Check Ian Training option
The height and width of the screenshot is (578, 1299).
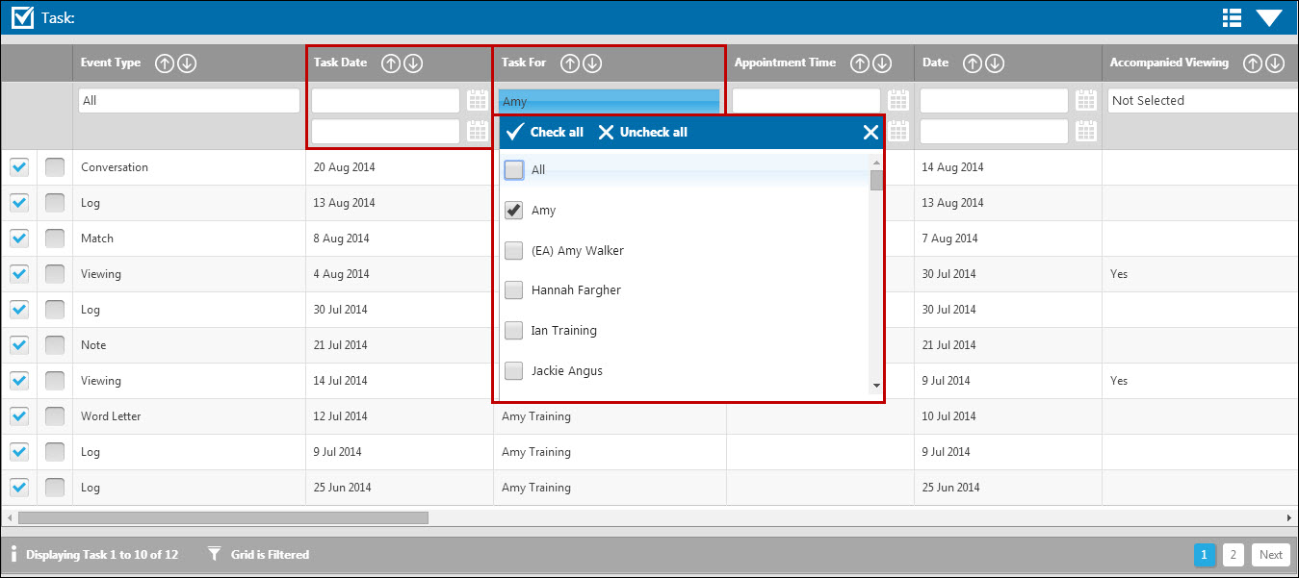point(514,330)
